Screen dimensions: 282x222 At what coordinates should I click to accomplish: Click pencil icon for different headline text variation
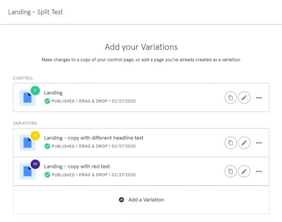tap(244, 143)
